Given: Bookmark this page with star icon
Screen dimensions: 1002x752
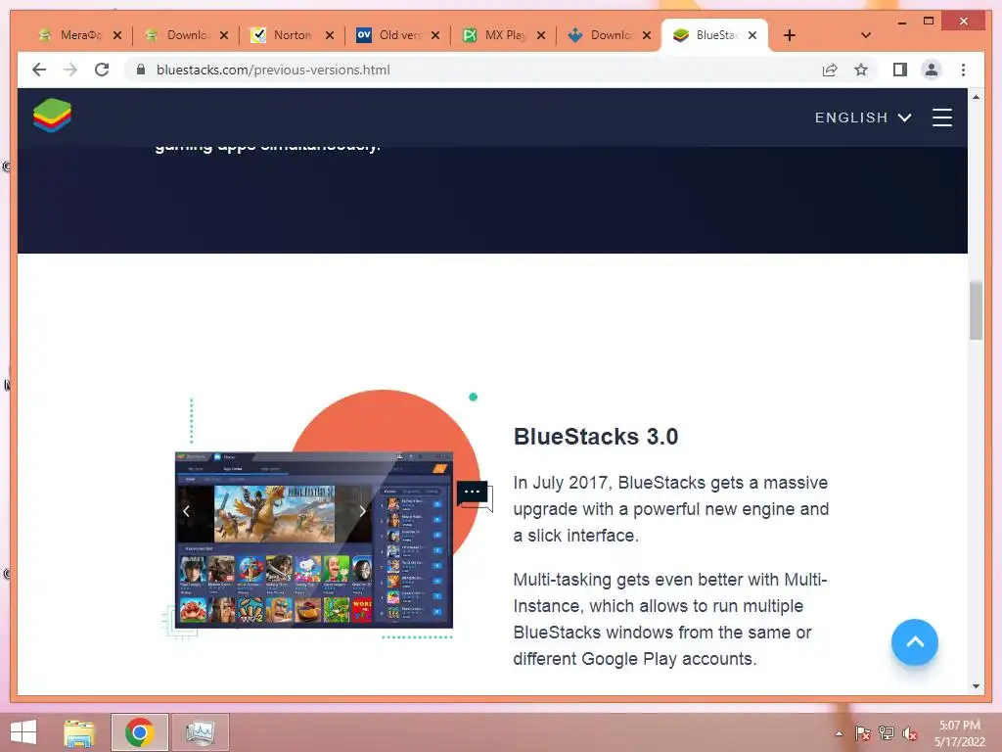Looking at the screenshot, I should coord(861,70).
